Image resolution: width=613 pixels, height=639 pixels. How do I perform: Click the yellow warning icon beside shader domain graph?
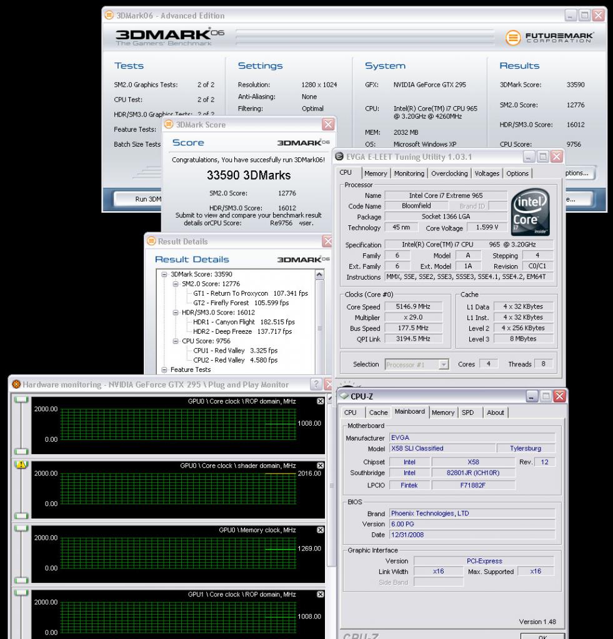point(21,464)
